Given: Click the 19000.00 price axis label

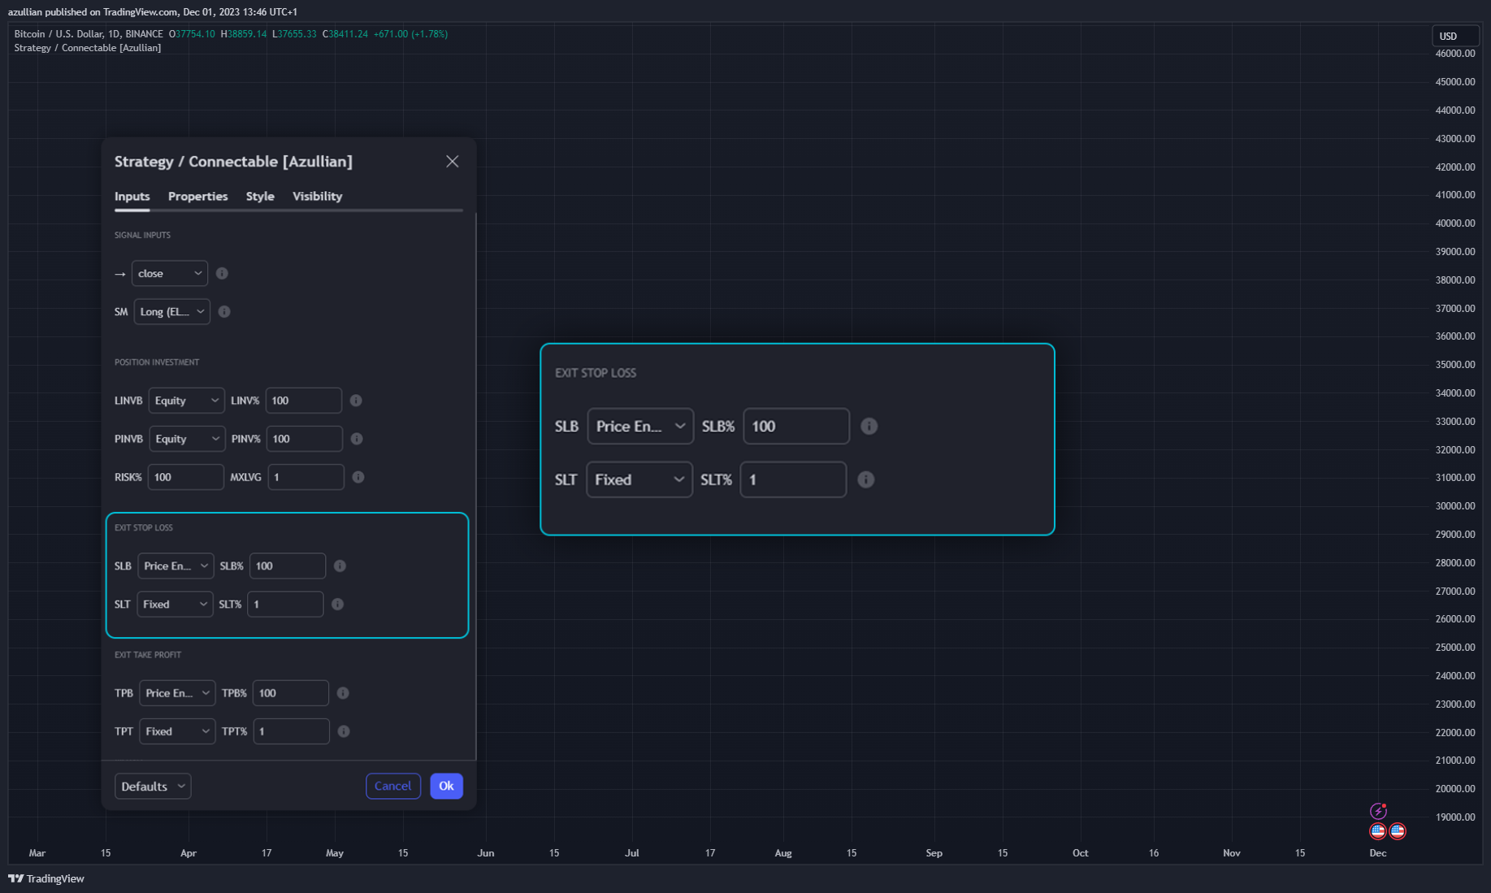Looking at the screenshot, I should click(1455, 817).
